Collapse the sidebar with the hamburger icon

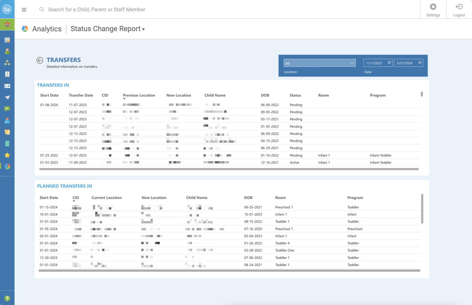click(24, 9)
